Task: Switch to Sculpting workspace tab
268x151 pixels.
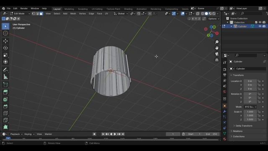Action: [x=83, y=9]
